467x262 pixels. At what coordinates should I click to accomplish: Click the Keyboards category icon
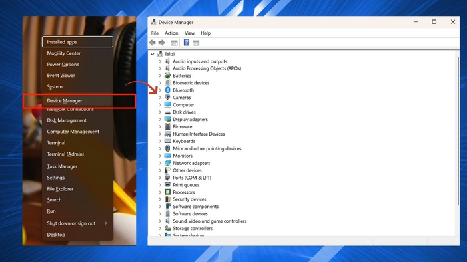tap(167, 141)
